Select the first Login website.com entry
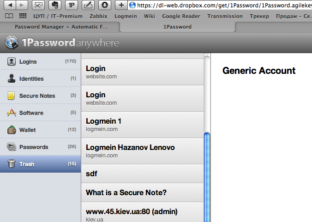The image size is (312, 222). (142, 72)
